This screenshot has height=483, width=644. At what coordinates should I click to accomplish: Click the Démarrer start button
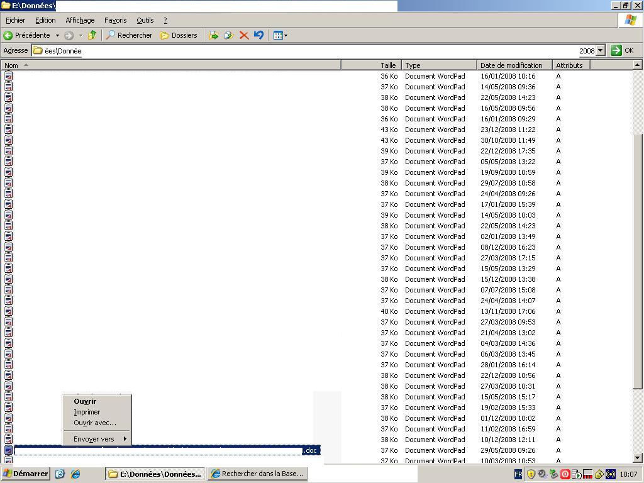26,474
